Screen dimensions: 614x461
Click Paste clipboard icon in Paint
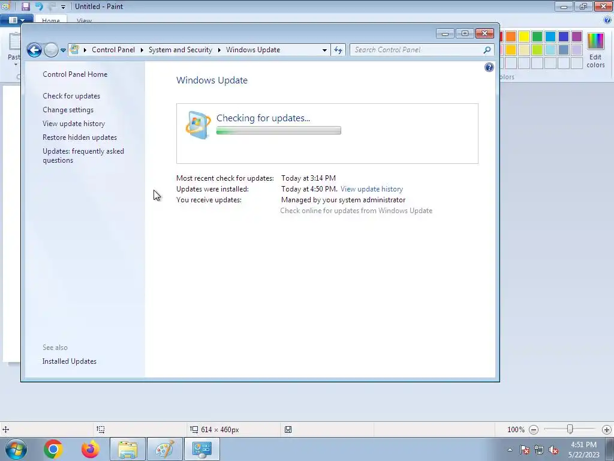click(14, 41)
